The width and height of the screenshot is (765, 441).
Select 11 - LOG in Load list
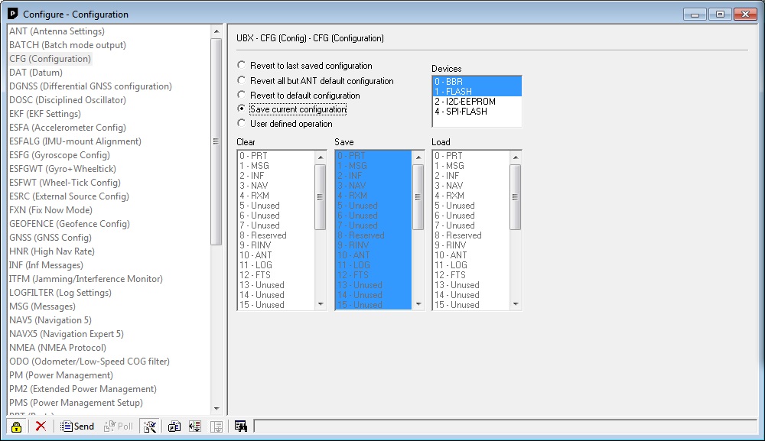[470, 265]
